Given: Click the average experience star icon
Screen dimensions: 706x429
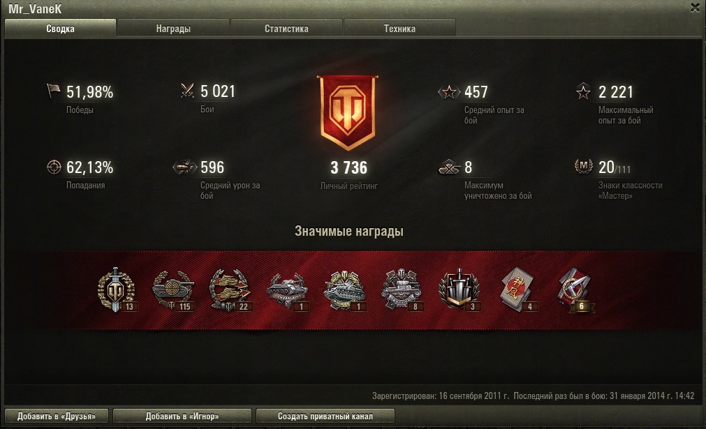Looking at the screenshot, I should tap(449, 92).
